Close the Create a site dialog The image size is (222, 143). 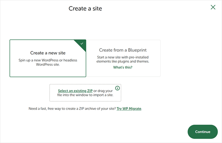click(213, 7)
